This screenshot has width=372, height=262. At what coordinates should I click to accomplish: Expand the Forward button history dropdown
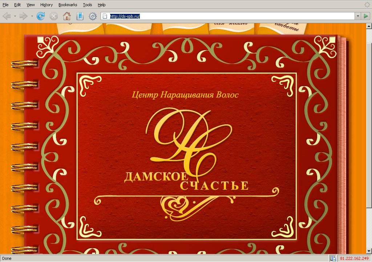32,16
